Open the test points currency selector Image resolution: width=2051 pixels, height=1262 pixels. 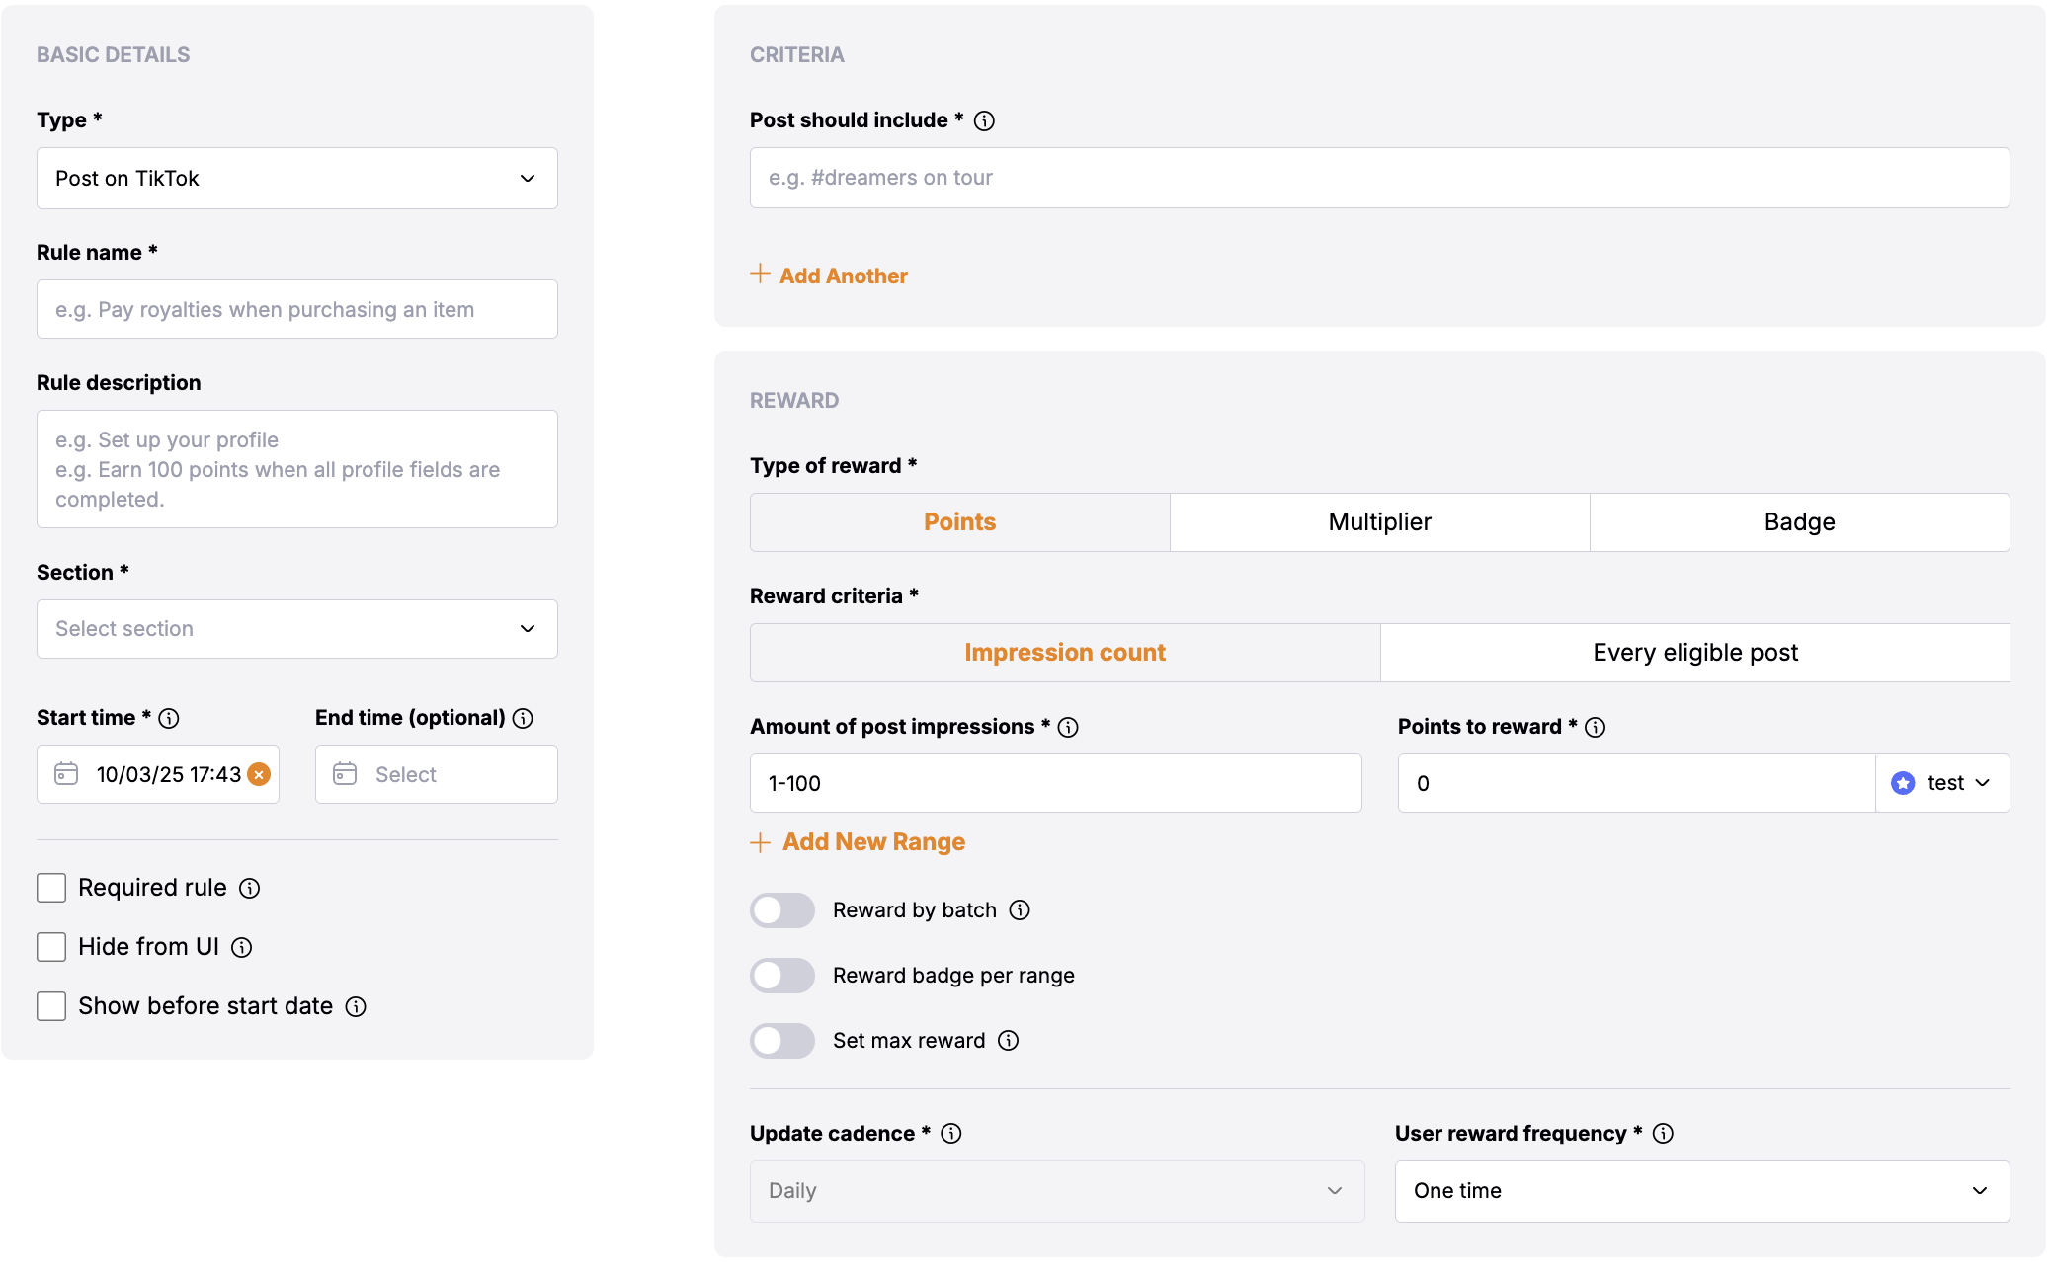pos(1941,783)
